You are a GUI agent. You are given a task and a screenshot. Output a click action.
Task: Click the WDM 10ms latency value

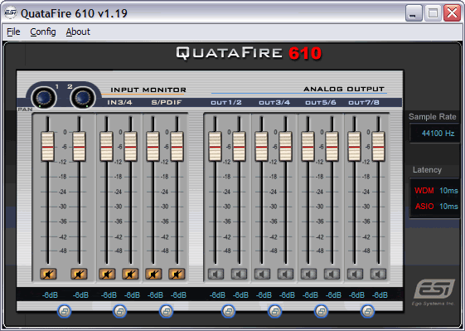(448, 191)
